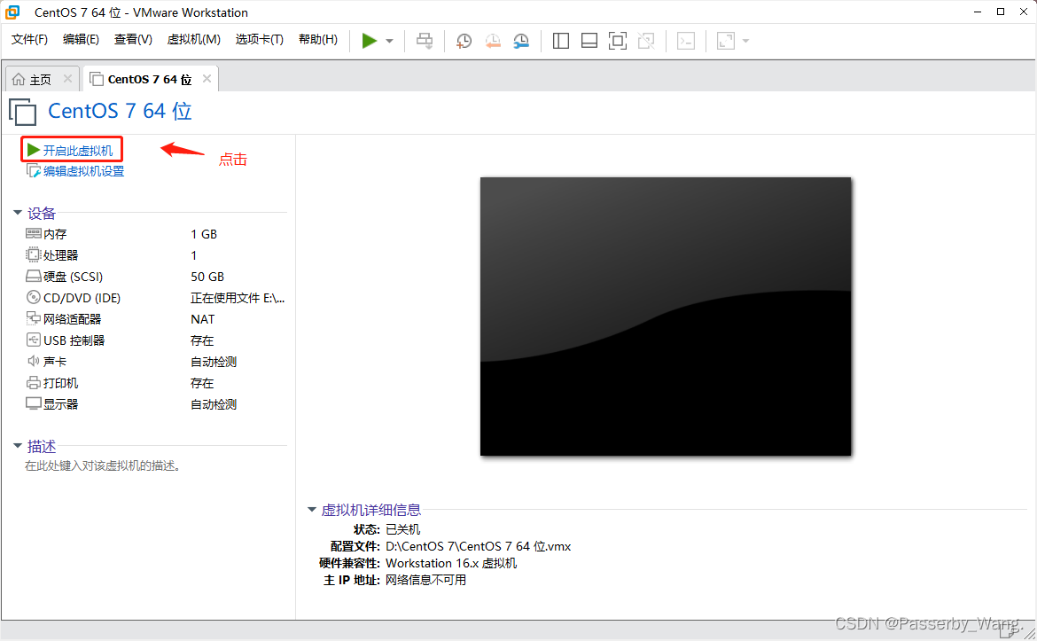1037x641 pixels.
Task: Maximize the VMware Workstation window
Action: (1001, 12)
